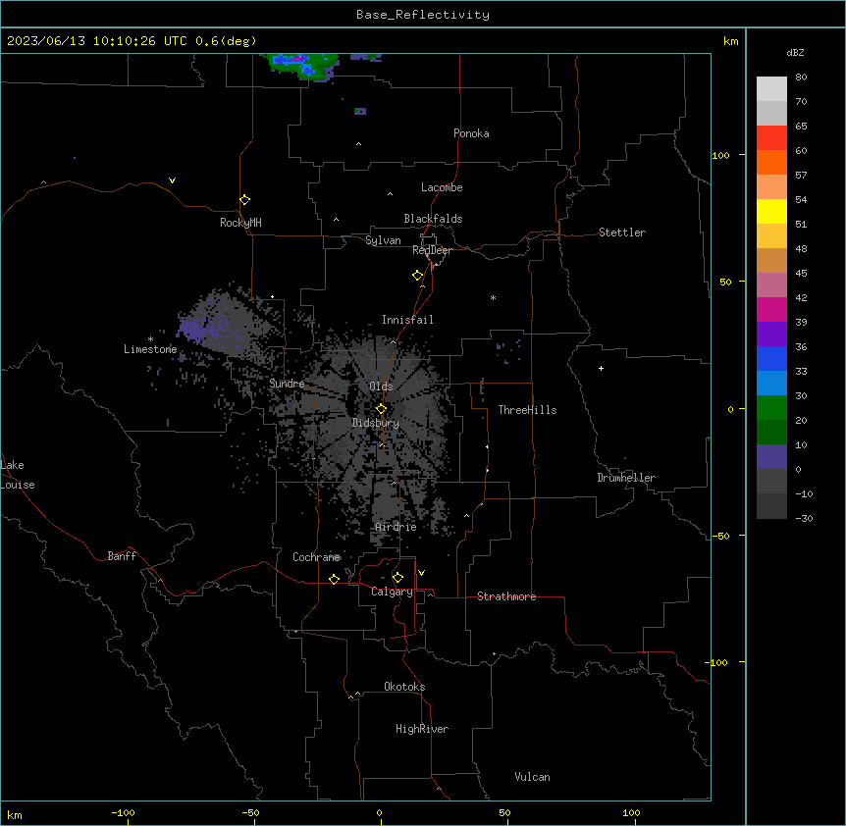Click the Sylvan label
This screenshot has width=846, height=826.
click(x=383, y=240)
